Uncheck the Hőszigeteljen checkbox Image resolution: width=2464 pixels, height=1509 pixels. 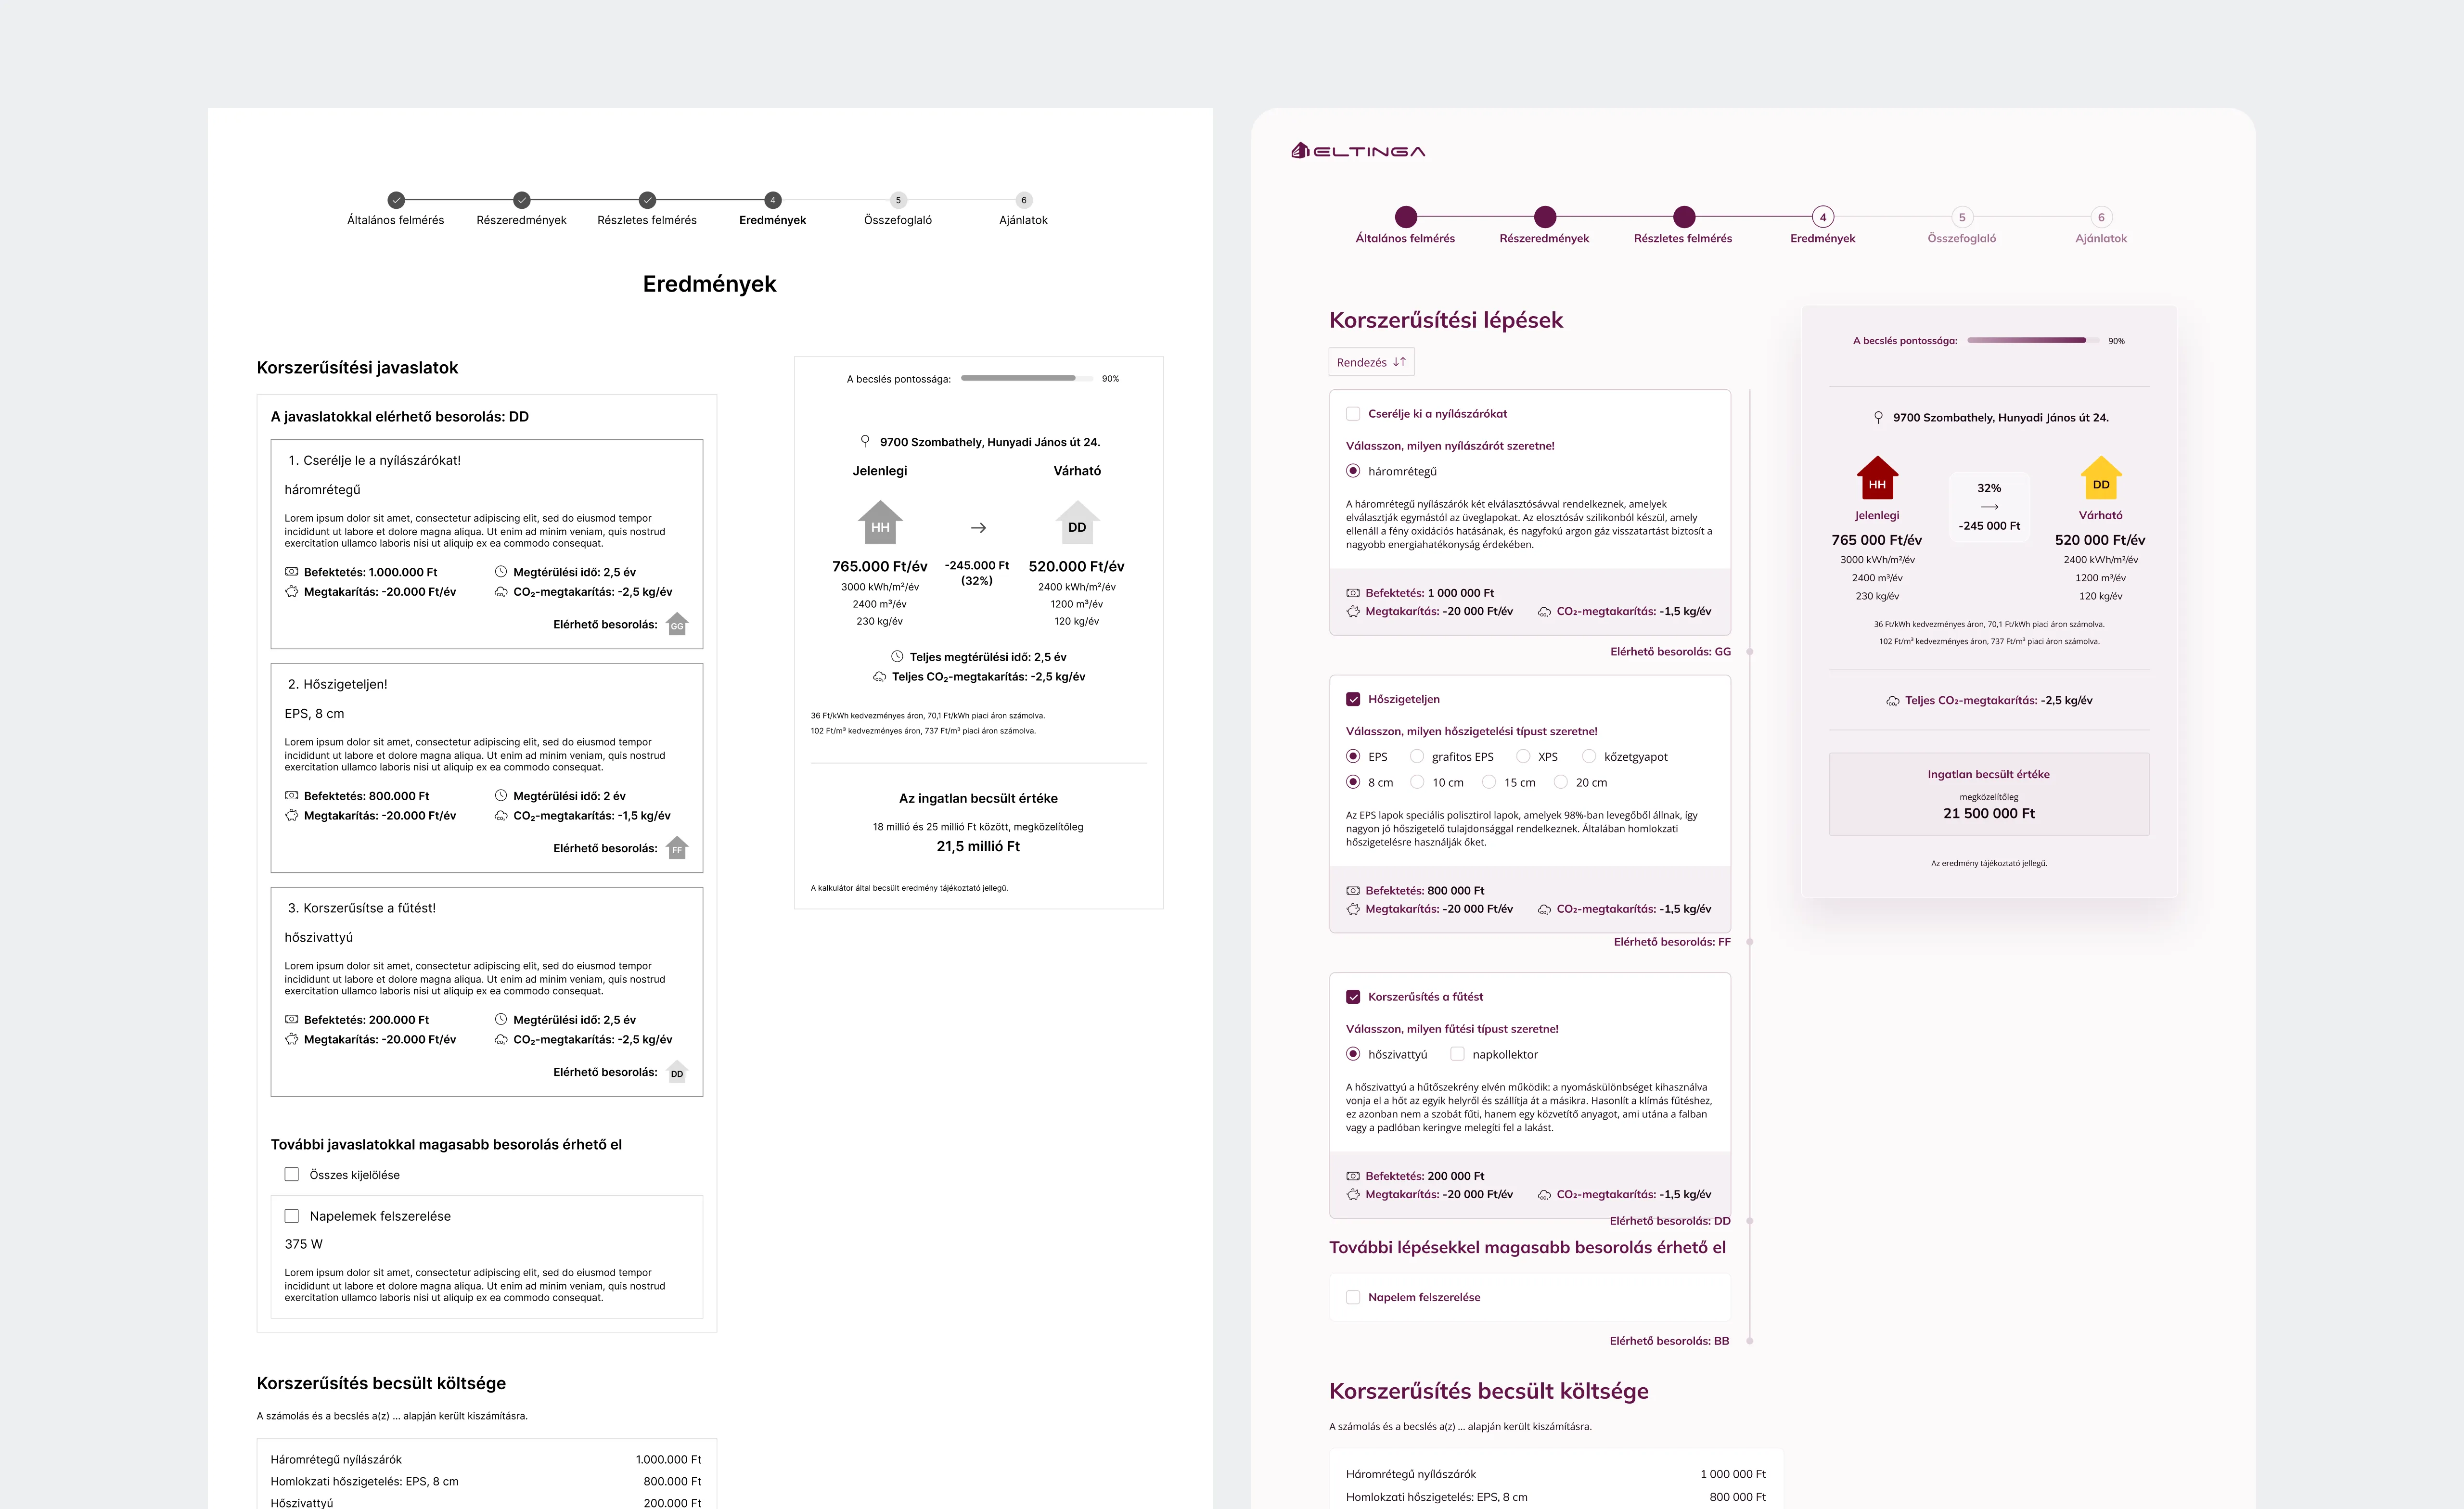(1353, 699)
